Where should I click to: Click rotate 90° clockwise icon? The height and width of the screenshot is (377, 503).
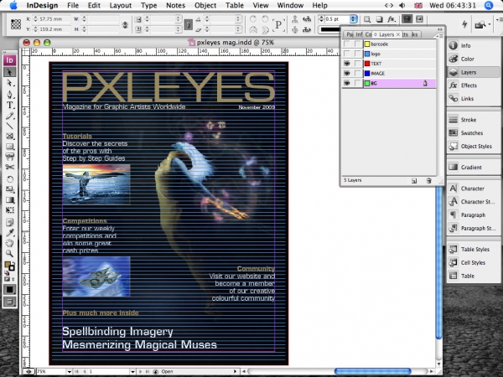253,19
